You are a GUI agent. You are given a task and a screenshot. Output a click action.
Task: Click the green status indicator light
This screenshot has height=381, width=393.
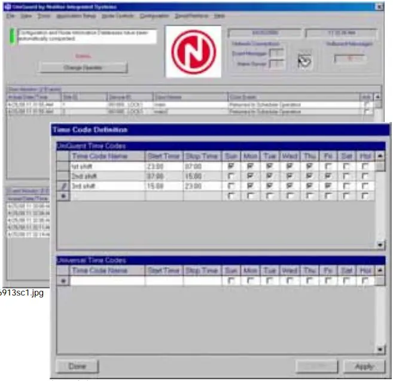12,36
